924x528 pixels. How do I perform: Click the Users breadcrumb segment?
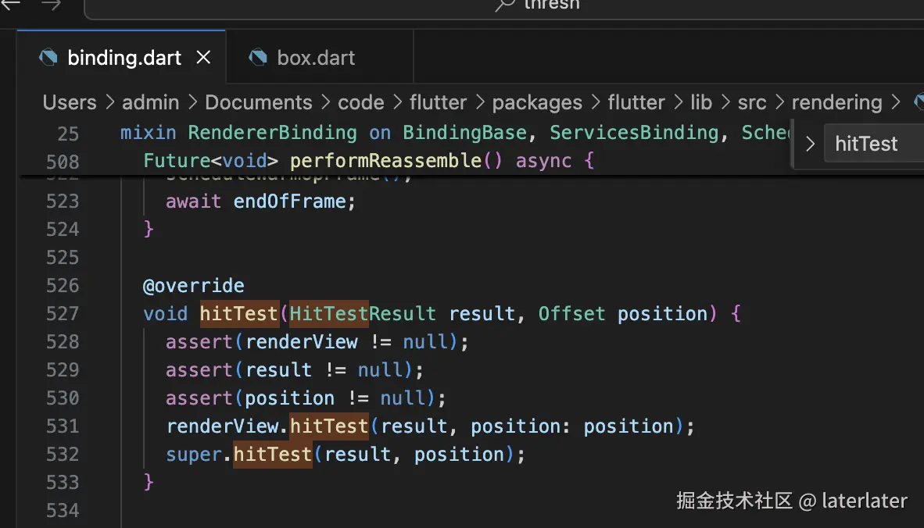[x=70, y=102]
